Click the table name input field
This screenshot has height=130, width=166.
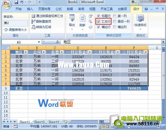tap(15, 23)
